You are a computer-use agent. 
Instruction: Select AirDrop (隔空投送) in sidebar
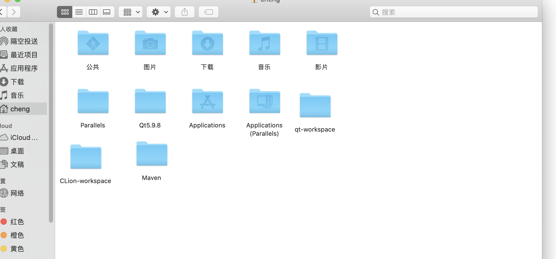[x=24, y=41]
